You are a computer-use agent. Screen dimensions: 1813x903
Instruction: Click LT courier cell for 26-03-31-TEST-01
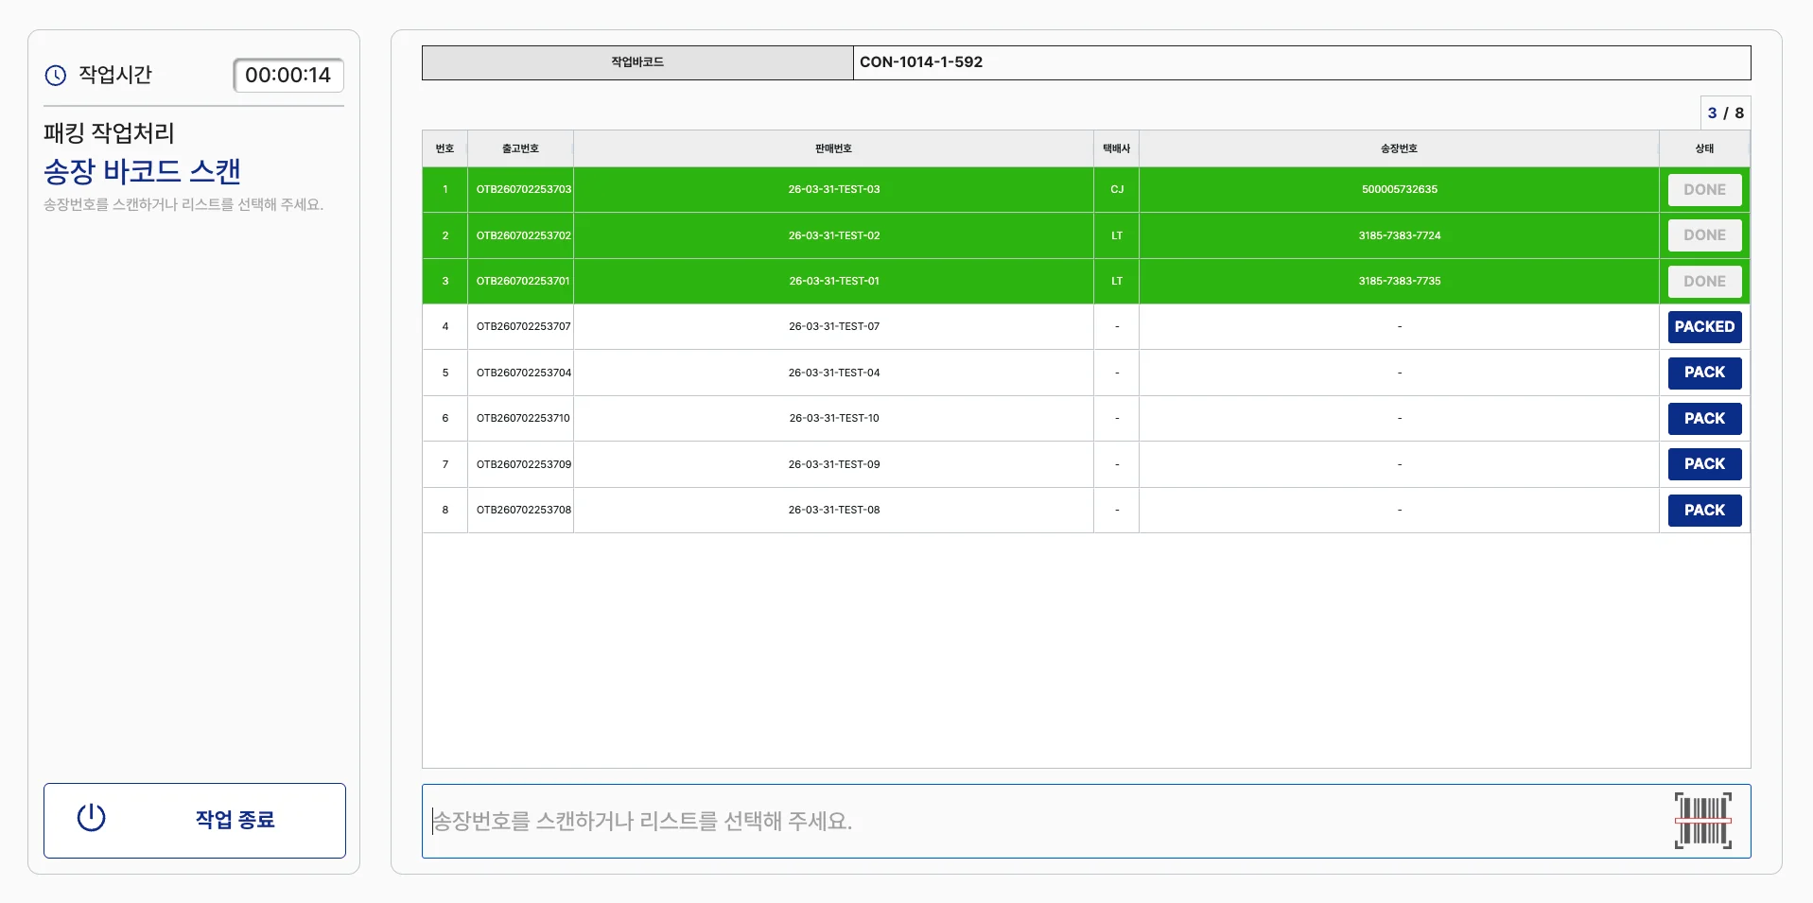(1117, 281)
